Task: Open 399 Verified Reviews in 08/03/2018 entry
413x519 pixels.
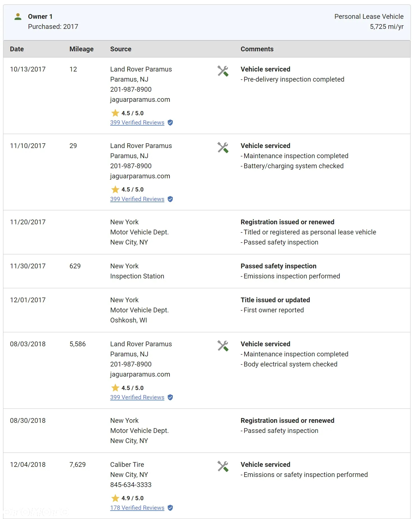Action: pos(137,397)
